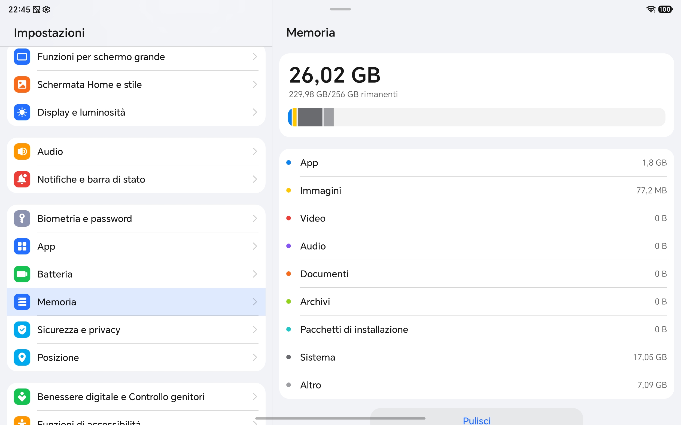Open Benessere digitale e Controllo genitori

136,397
